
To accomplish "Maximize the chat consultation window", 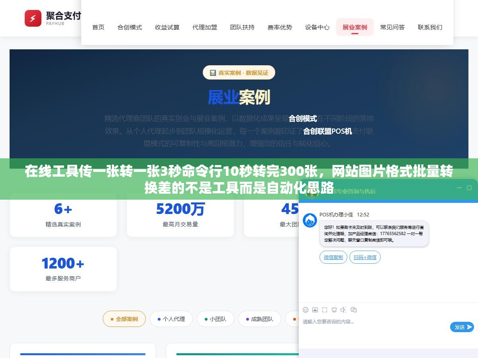I will (470, 188).
